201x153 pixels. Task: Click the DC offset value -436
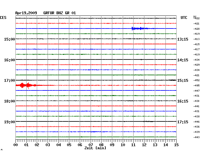[x=196, y=127]
